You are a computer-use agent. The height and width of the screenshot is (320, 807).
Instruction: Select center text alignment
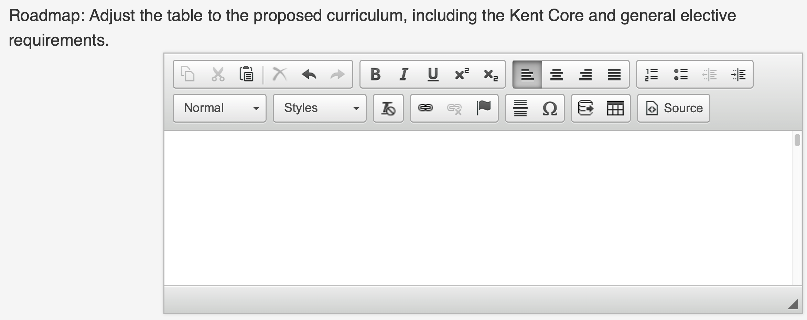point(557,74)
